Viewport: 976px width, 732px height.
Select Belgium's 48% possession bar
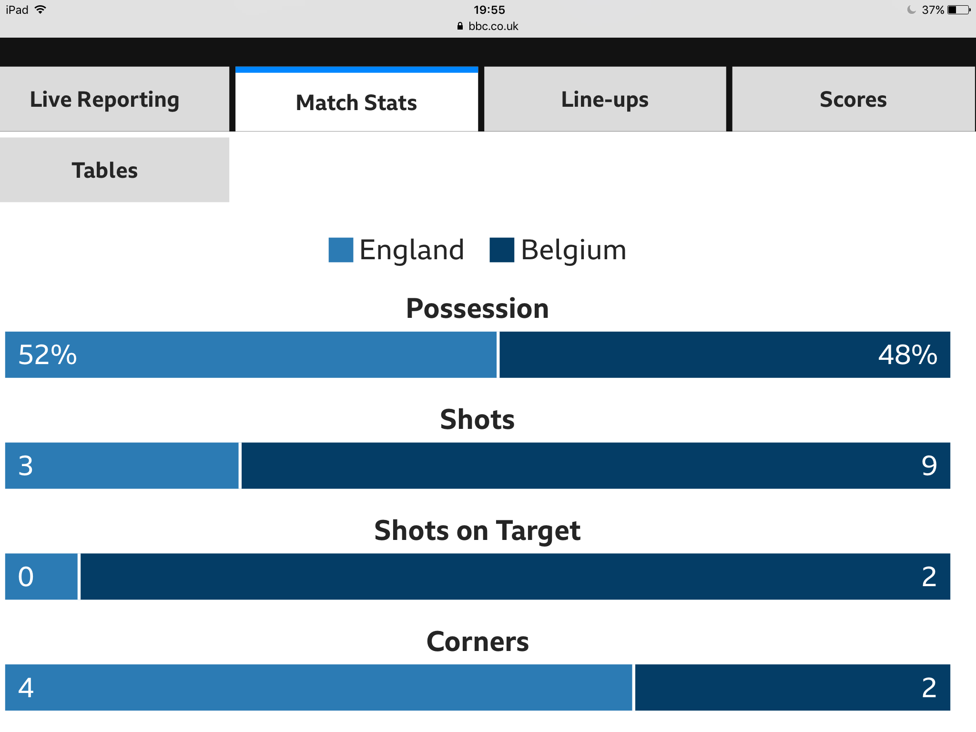[725, 355]
